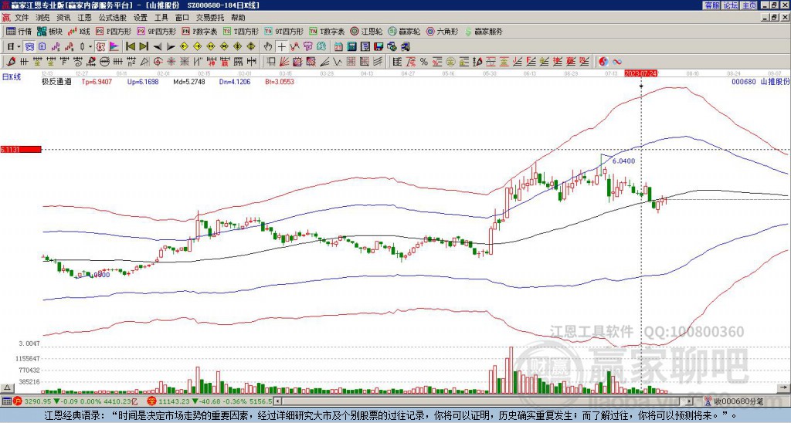Viewport: 791px width, 423px height.
Task: Open the 客服 customer service link
Action: point(711,5)
